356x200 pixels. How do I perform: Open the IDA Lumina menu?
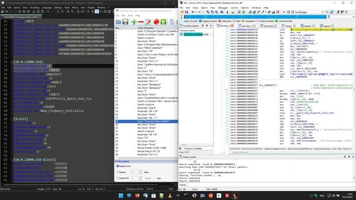coord(234,8)
